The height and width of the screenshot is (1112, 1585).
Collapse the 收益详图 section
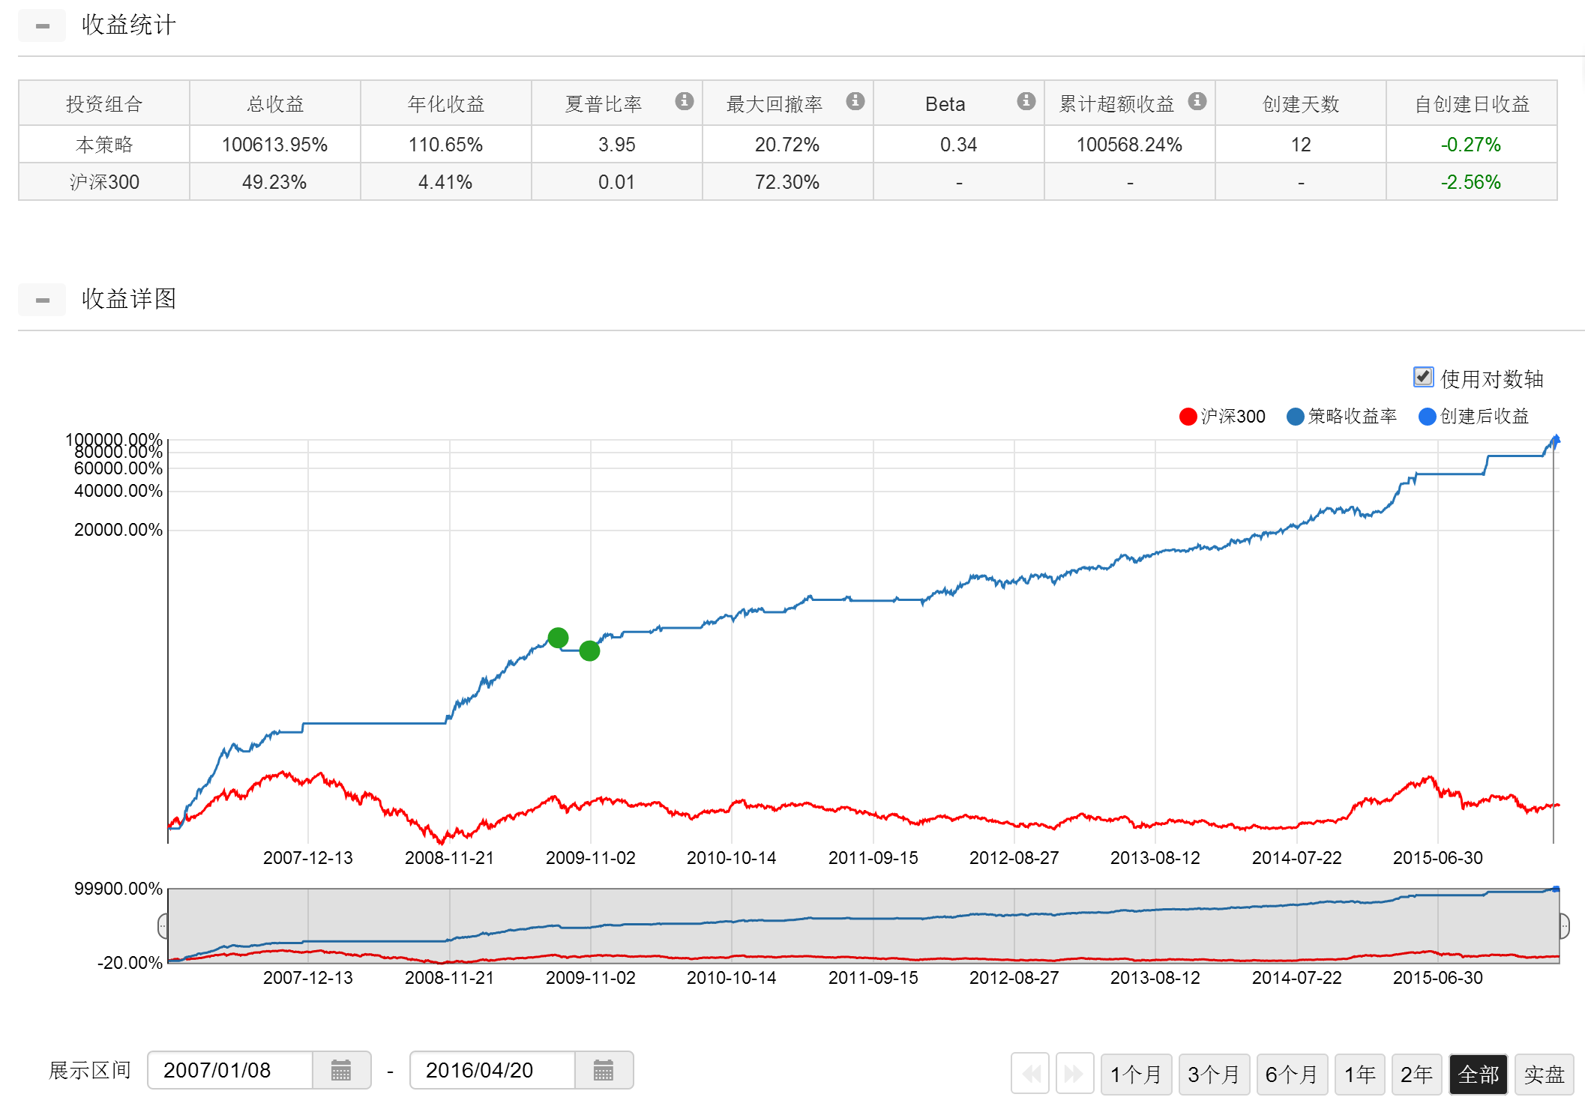pos(42,300)
